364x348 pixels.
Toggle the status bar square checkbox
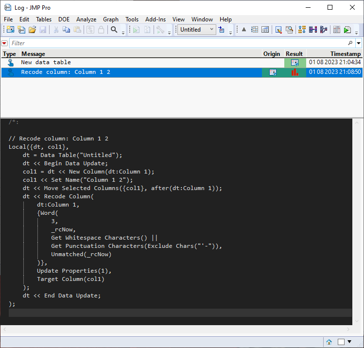point(341,342)
